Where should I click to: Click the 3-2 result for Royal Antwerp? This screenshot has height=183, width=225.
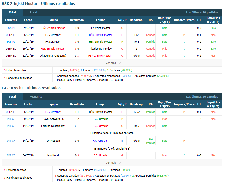point(77,119)
